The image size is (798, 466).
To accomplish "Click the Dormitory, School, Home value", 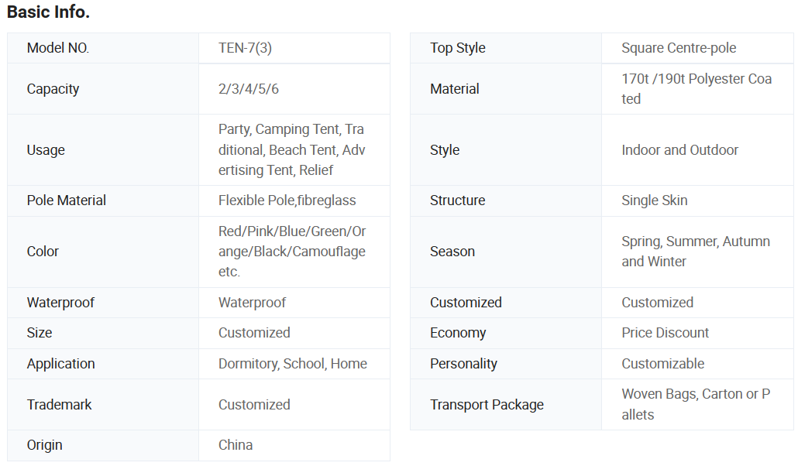I will pos(293,364).
